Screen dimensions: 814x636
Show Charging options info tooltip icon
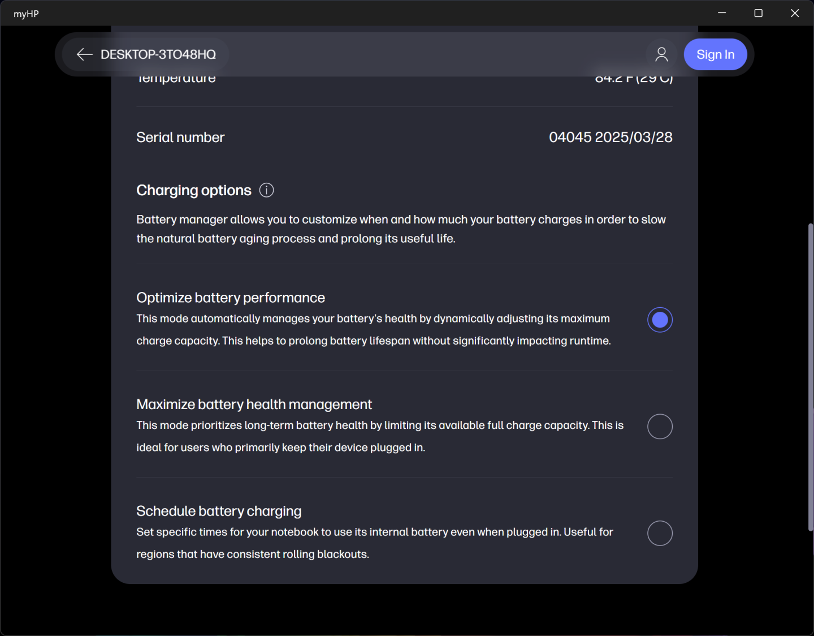266,190
